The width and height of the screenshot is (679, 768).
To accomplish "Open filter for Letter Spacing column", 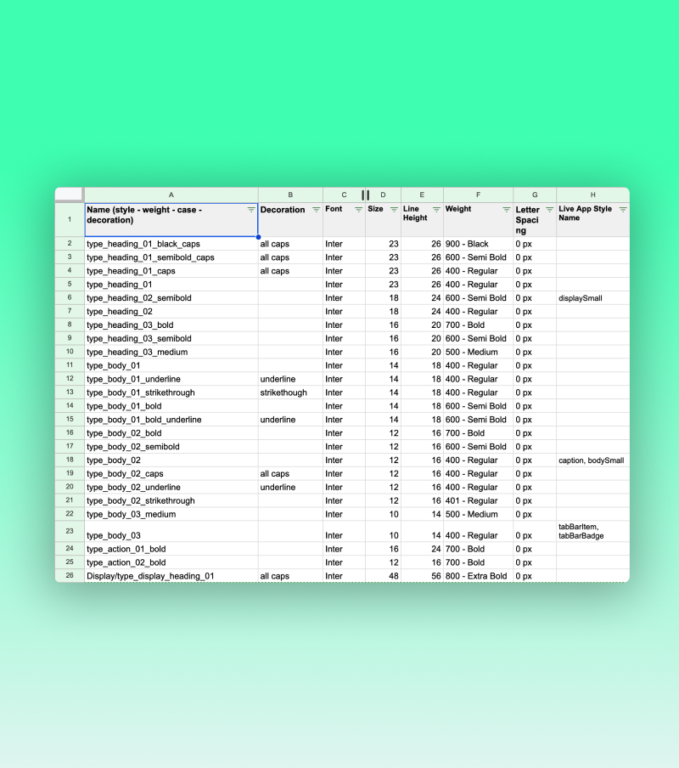I will (549, 210).
